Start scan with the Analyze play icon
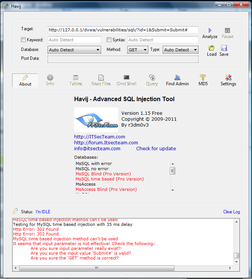252x279 pixels. (210, 30)
